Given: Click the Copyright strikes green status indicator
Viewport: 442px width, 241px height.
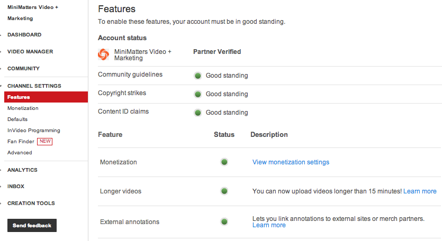Looking at the screenshot, I should [198, 94].
